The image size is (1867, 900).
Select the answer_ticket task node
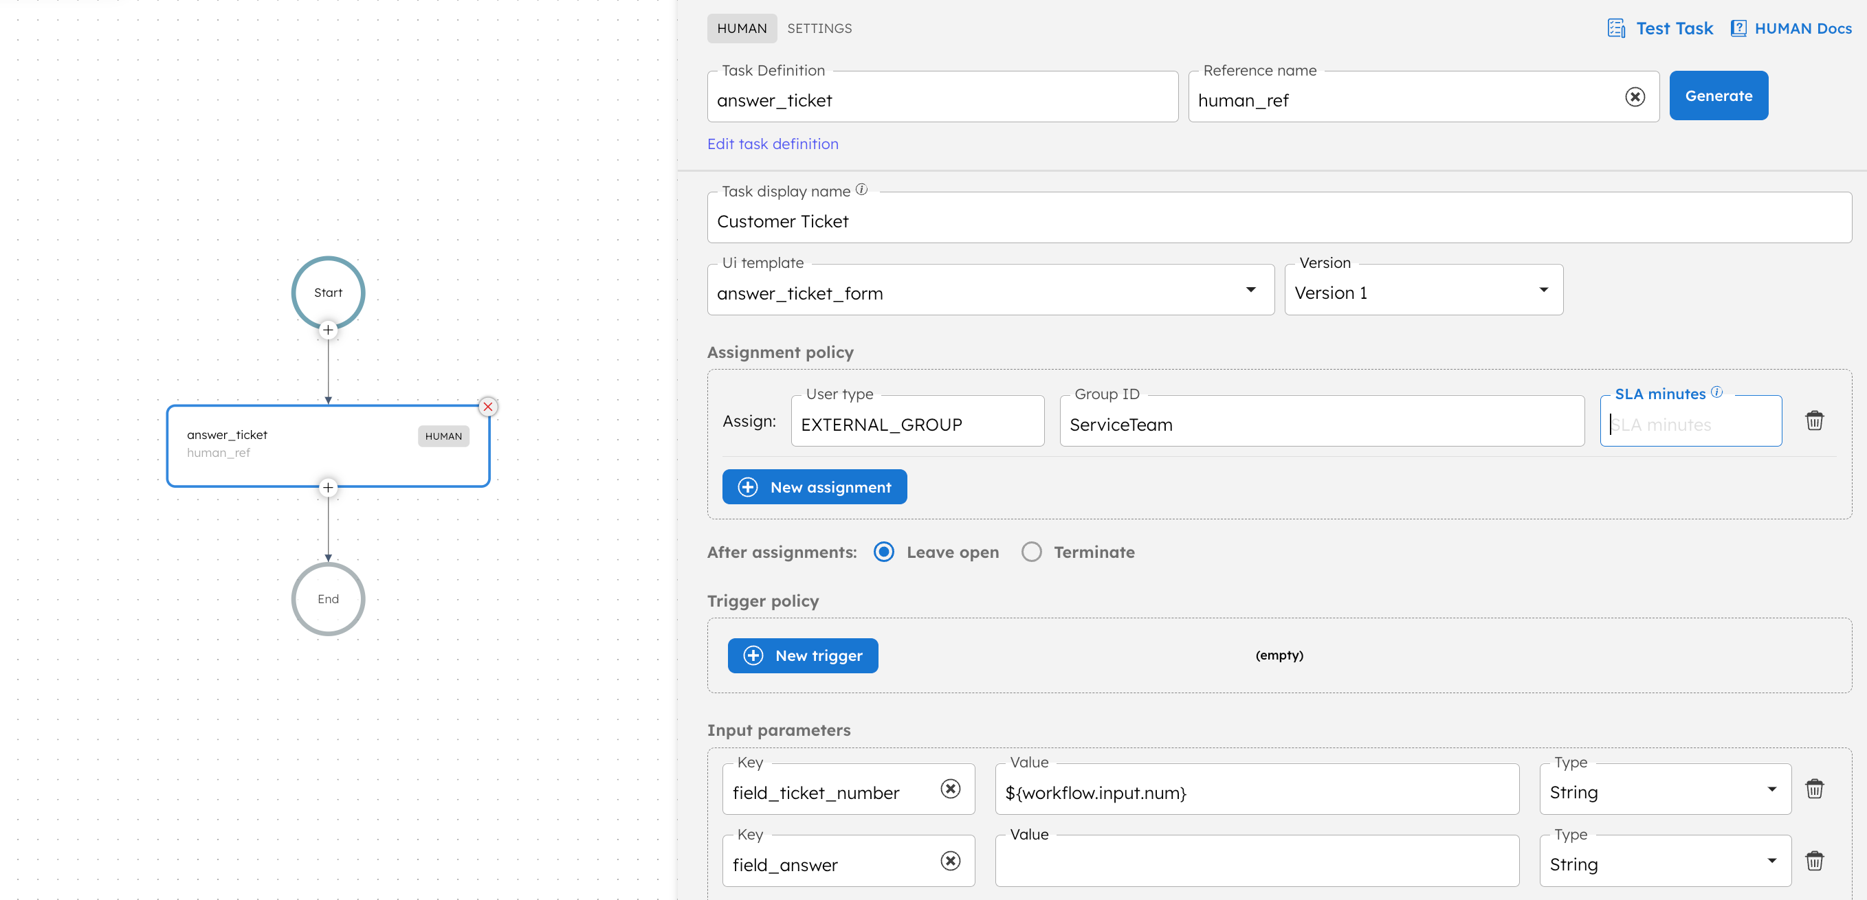(329, 446)
